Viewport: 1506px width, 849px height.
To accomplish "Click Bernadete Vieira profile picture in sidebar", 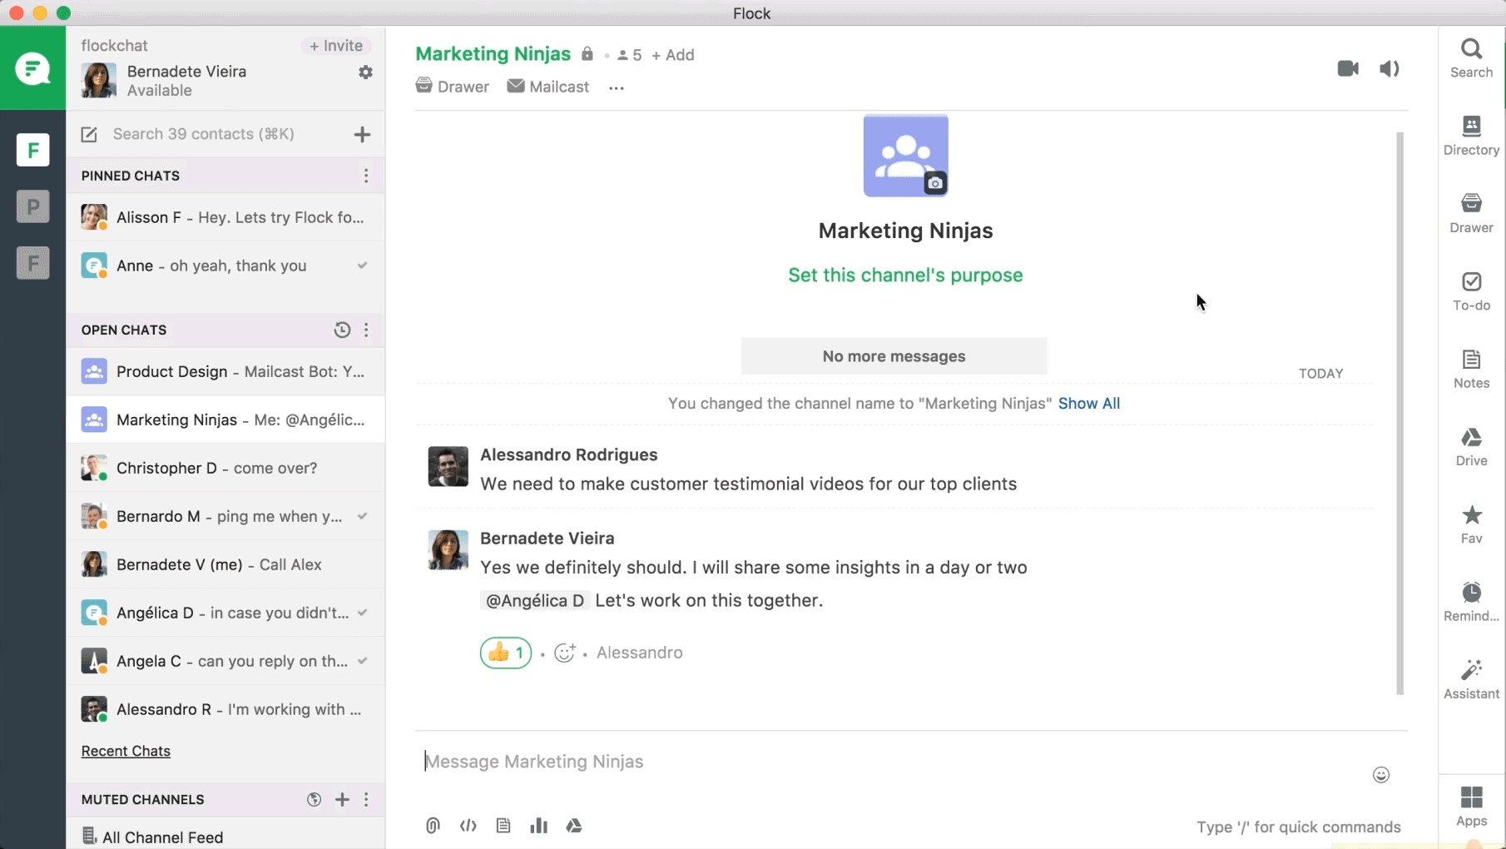I will tap(98, 80).
